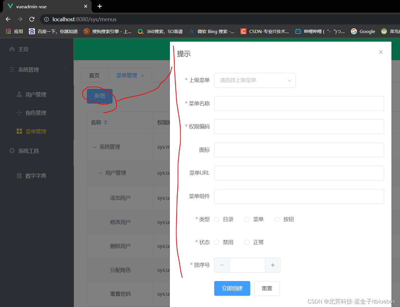400x307 pixels.
Task: Open 数字字典 in the sidebar menu
Action: tap(36, 176)
